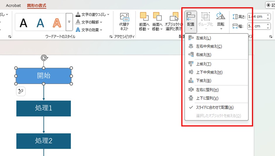Select the 処理1 flowchart box

tap(44, 108)
